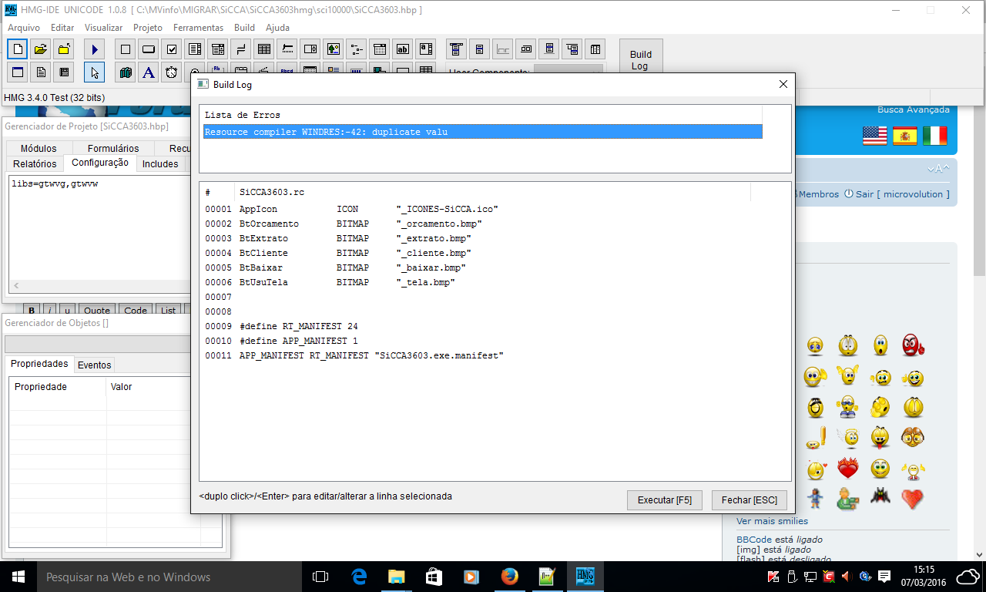Switch to the Eventos tab

tap(94, 365)
